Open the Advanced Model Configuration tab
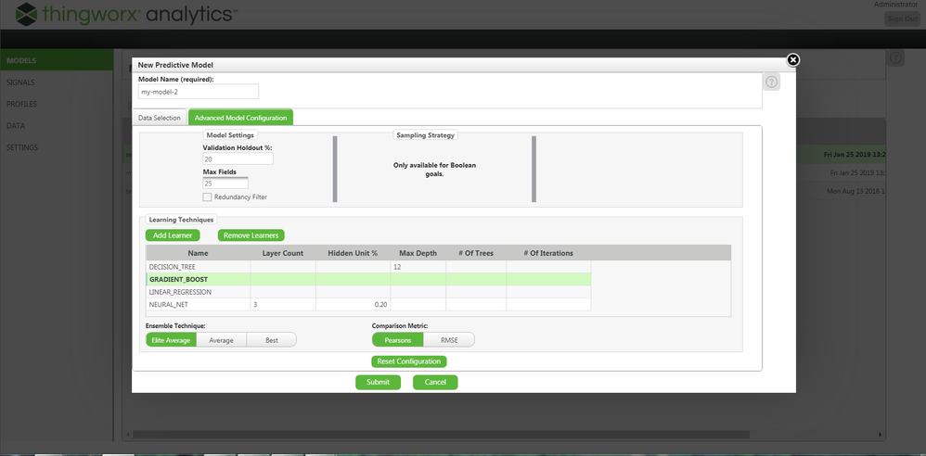Screen dimensions: 926x456 [240, 118]
